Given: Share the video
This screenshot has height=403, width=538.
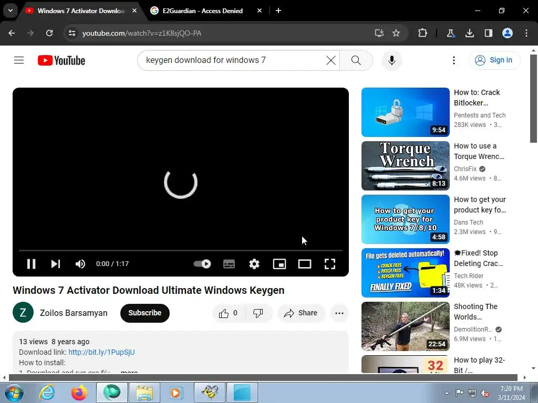Looking at the screenshot, I should 301,313.
